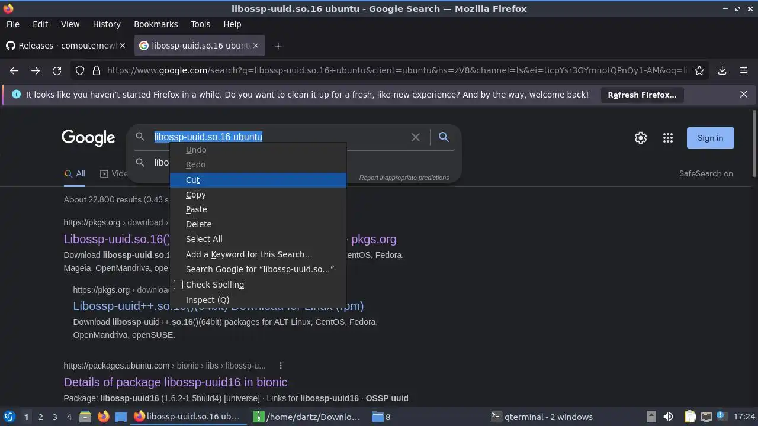Choose Paste in the context menu
758x426 pixels.
click(258, 209)
